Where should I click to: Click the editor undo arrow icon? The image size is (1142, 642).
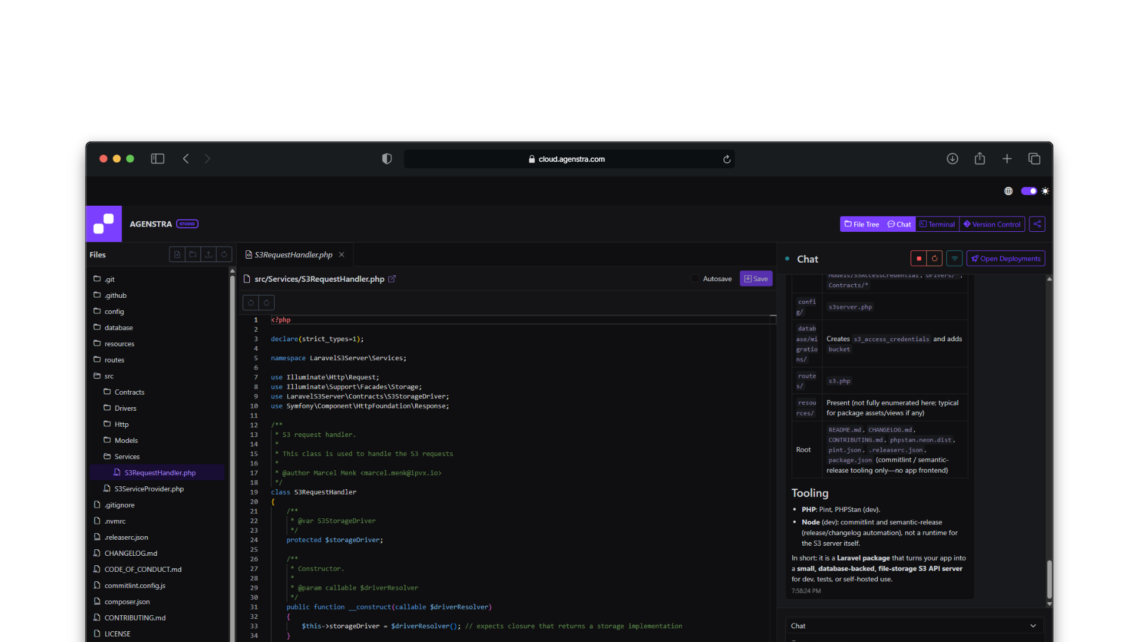pyautogui.click(x=250, y=303)
